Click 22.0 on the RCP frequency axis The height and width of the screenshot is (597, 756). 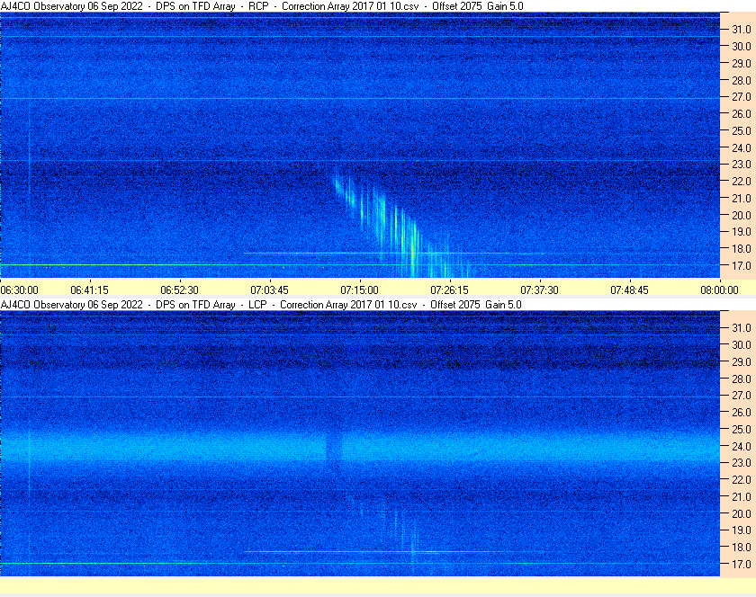tap(742, 182)
